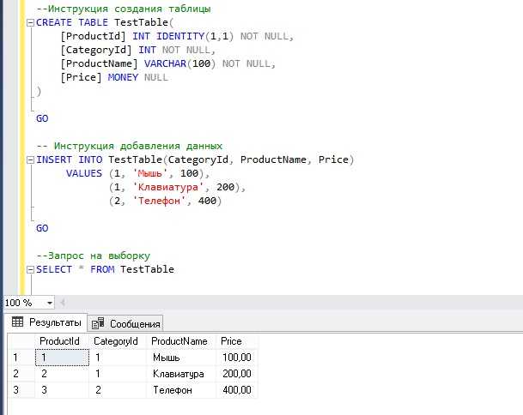Click the grid icon on Результаты tab

tap(17, 323)
